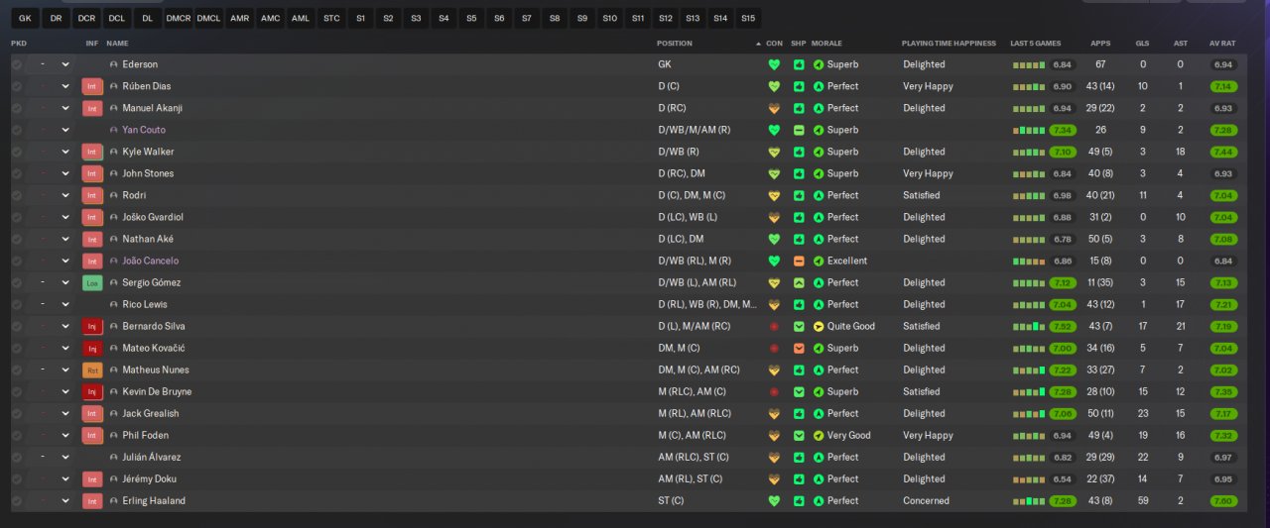This screenshot has height=528, width=1270.
Task: Open Yan Couto's player profile link
Action: 144,130
